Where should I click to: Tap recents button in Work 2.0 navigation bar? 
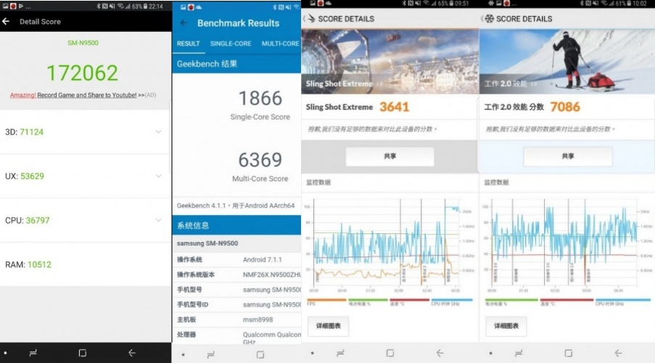[x=519, y=353]
